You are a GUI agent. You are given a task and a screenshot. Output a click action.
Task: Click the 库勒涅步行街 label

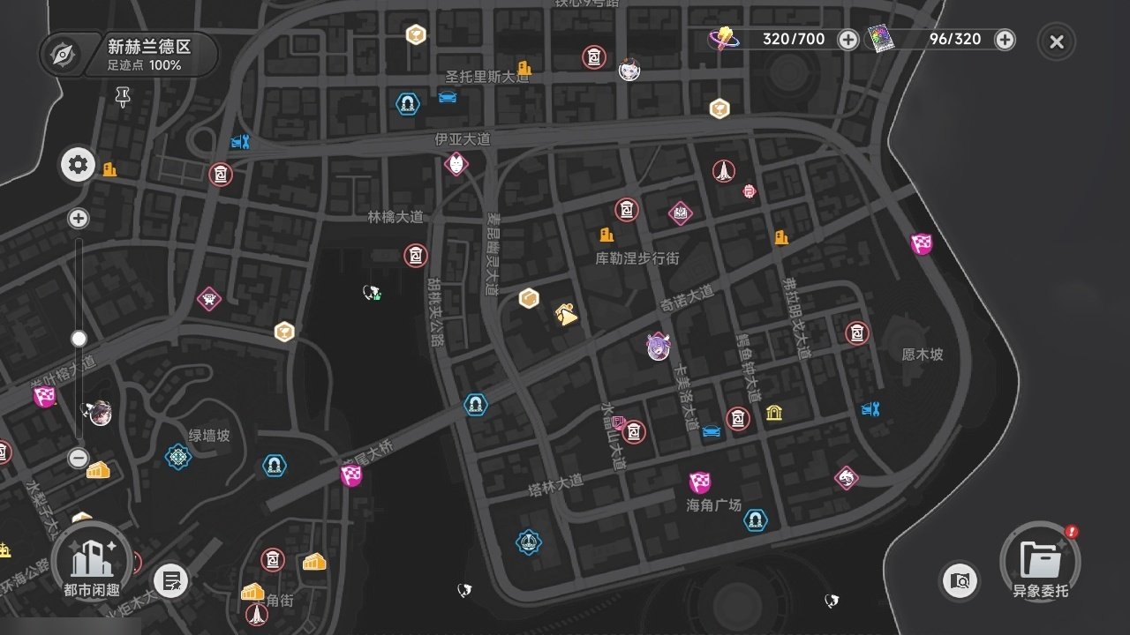tap(637, 258)
